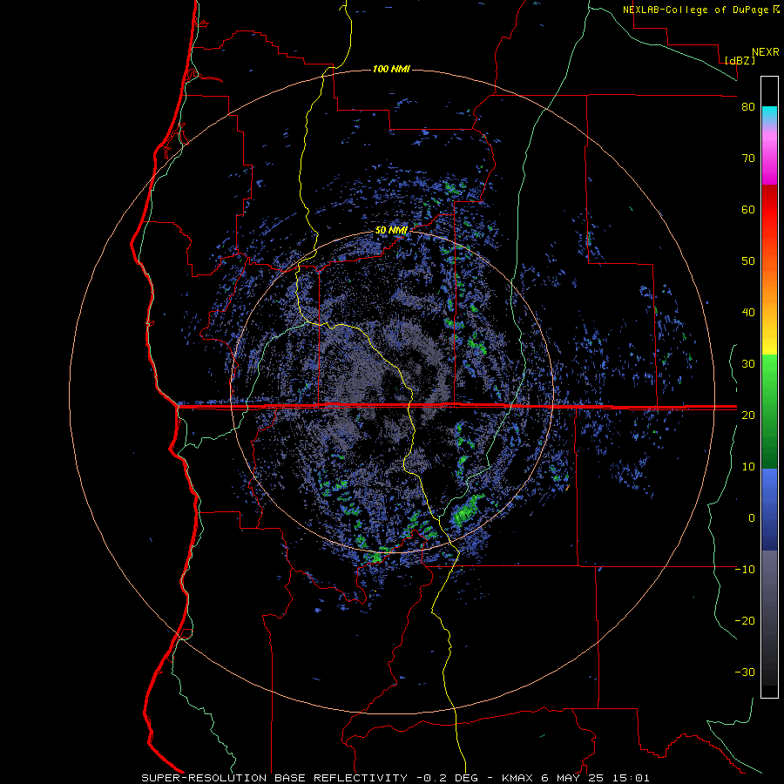The height and width of the screenshot is (784, 784).
Task: Click the 20 value on the dBZ scale
Action: [748, 416]
